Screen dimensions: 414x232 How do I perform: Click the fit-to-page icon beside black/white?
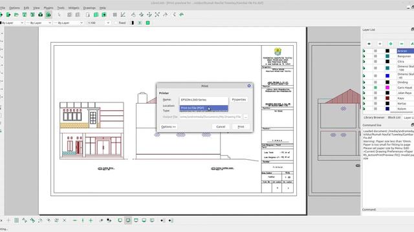[140, 23]
